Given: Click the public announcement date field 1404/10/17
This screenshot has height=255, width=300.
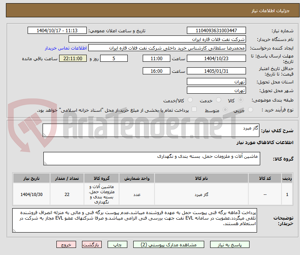Looking at the screenshot, I should [x=57, y=31].
